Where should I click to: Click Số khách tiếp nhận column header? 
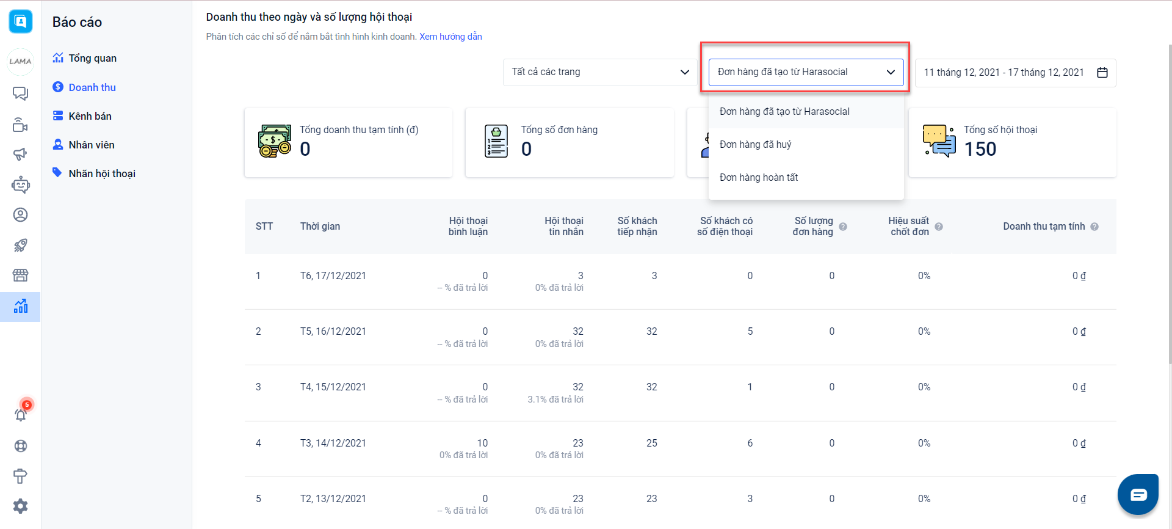click(637, 227)
